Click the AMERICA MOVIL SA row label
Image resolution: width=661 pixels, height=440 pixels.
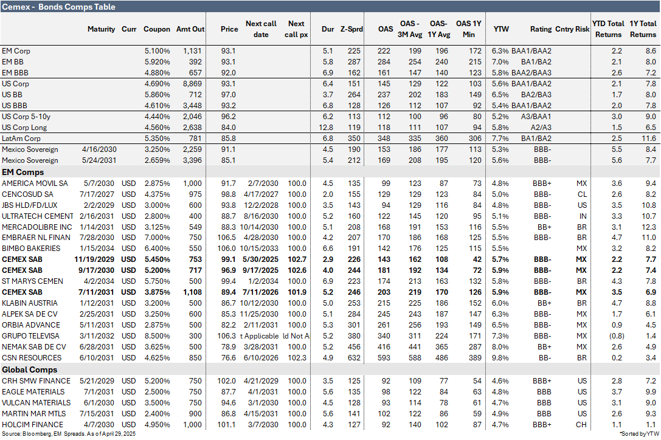pos(35,184)
